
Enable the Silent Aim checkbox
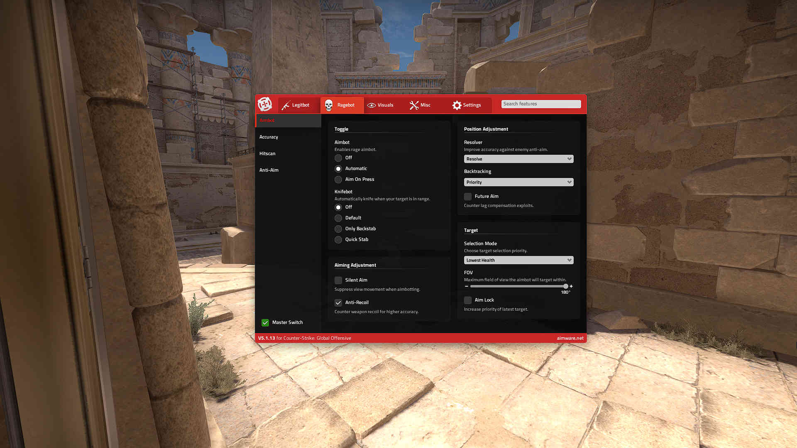(338, 280)
